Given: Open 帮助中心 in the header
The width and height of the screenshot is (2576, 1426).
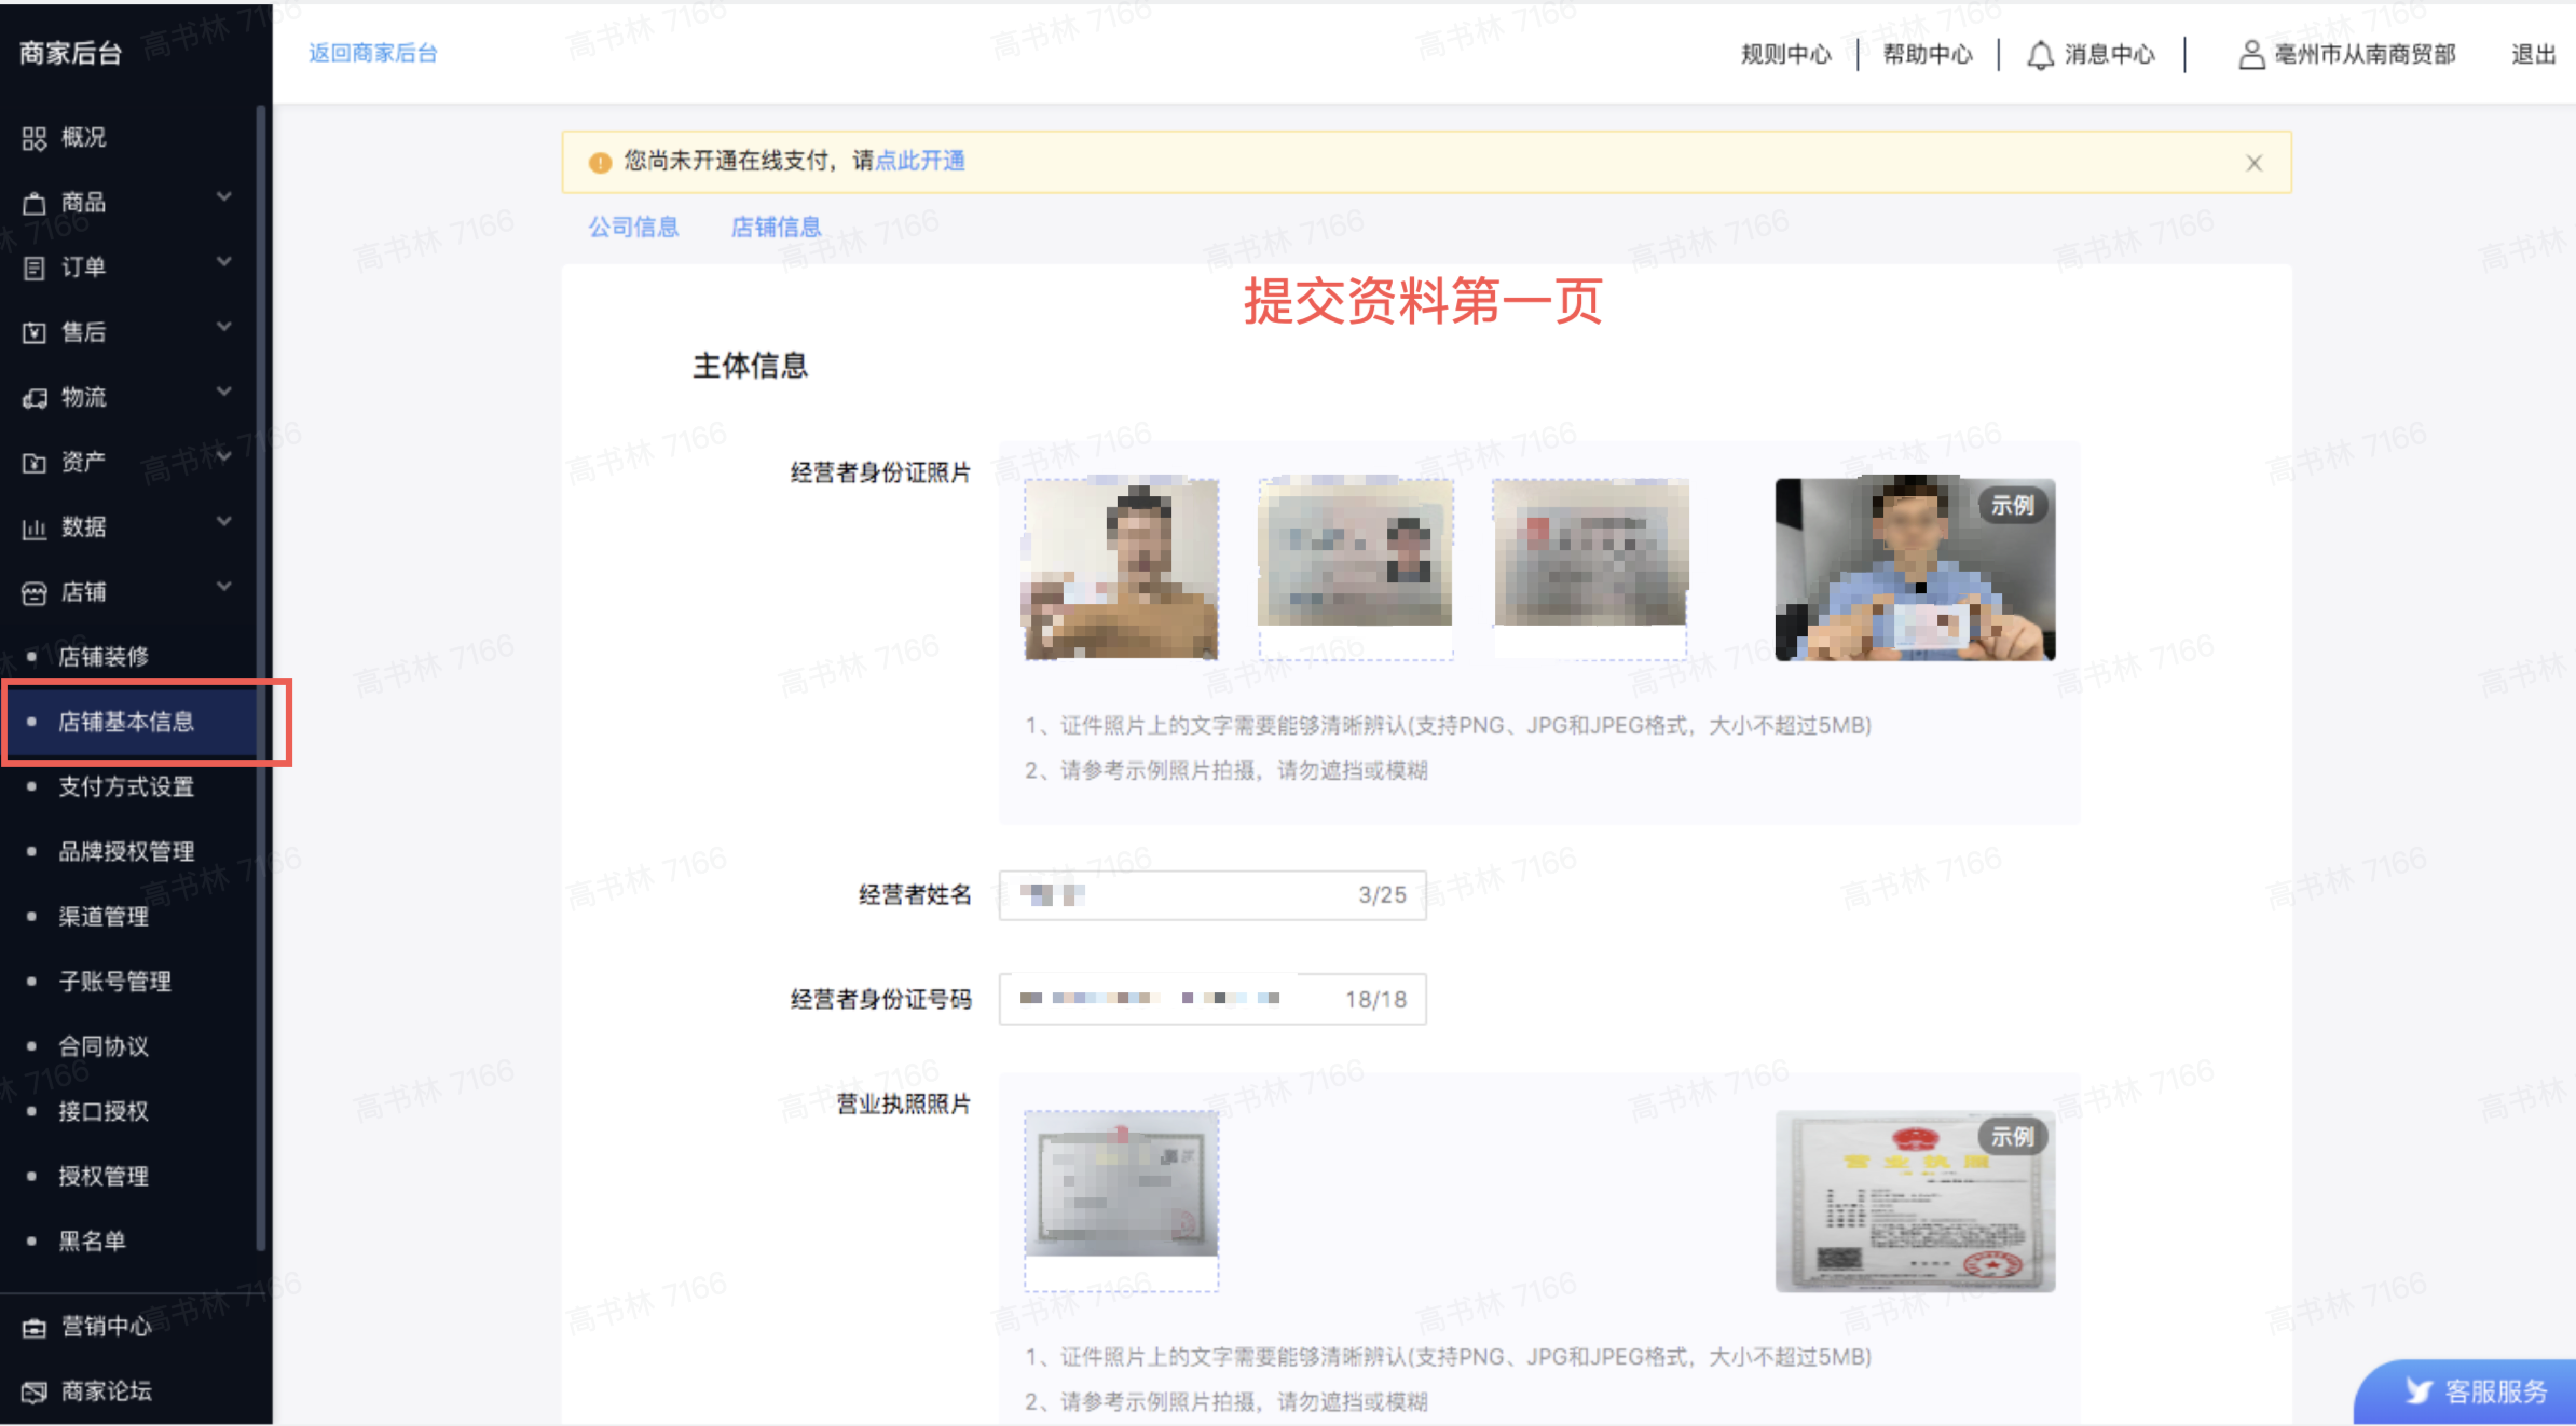Looking at the screenshot, I should [x=1928, y=55].
